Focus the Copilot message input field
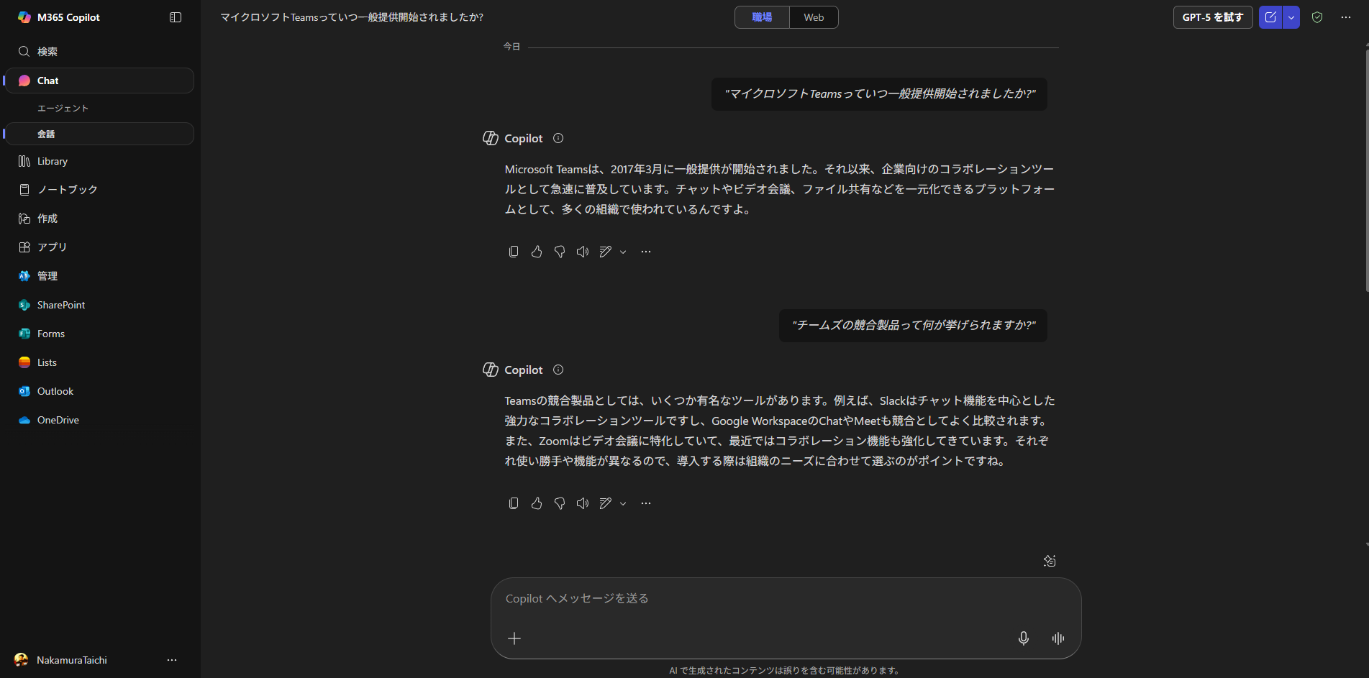Image resolution: width=1369 pixels, height=678 pixels. 755,599
